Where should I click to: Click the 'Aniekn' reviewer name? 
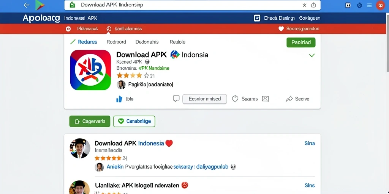pyautogui.click(x=115, y=167)
